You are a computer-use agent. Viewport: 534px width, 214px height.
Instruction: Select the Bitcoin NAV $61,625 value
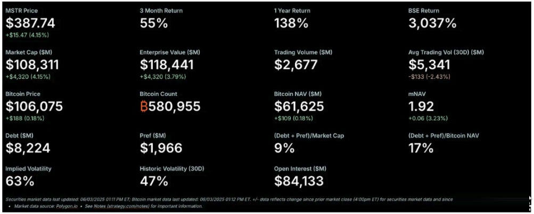pyautogui.click(x=298, y=106)
